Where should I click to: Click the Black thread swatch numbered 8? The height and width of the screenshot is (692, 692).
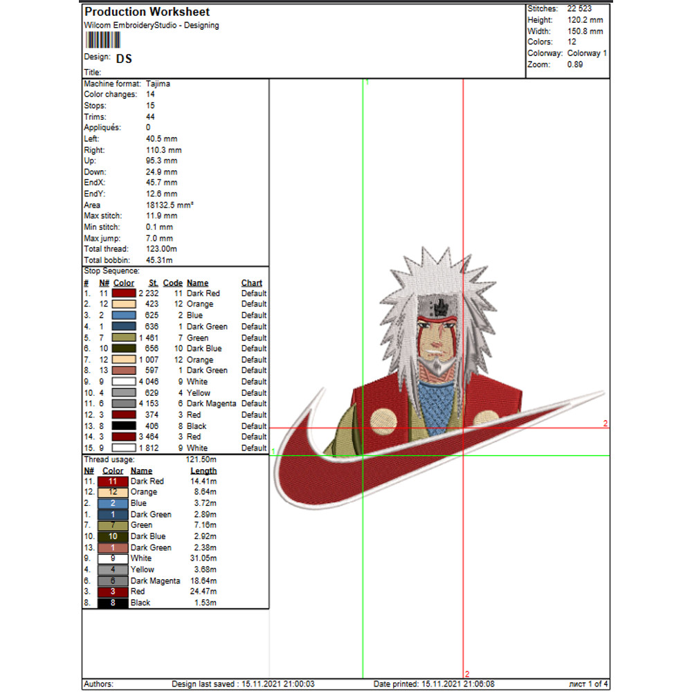[113, 603]
